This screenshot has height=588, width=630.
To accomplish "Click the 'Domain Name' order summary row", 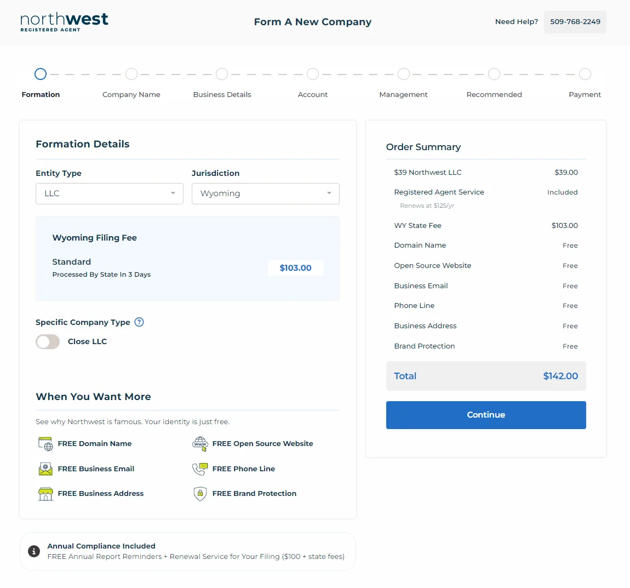I will click(x=486, y=246).
